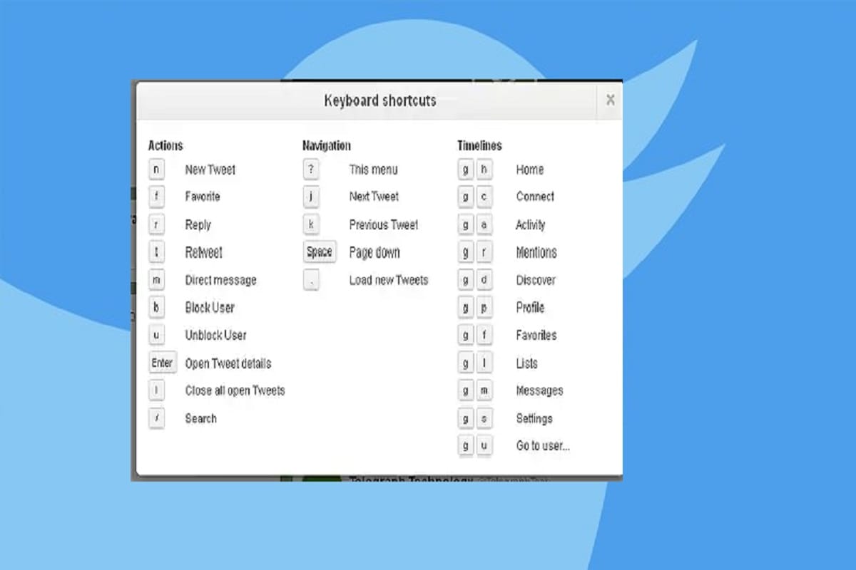Click the 'l' key in the Lists row

484,363
